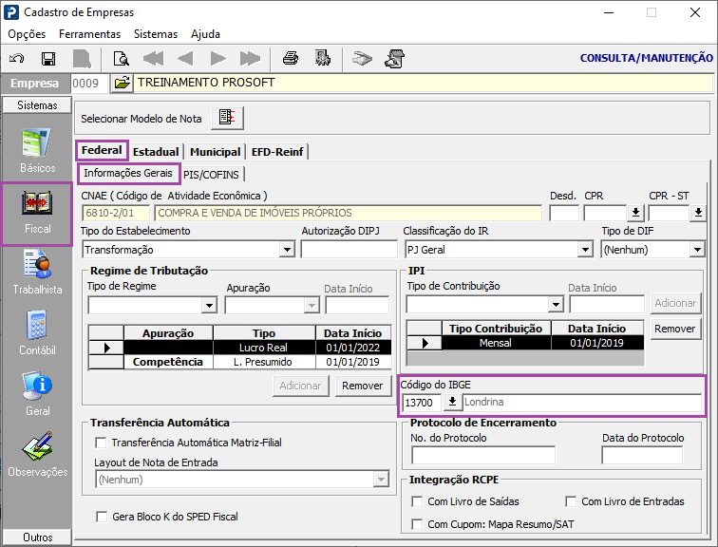Select the PIS/COFINS subtab
This screenshot has height=547, width=718.
[211, 175]
